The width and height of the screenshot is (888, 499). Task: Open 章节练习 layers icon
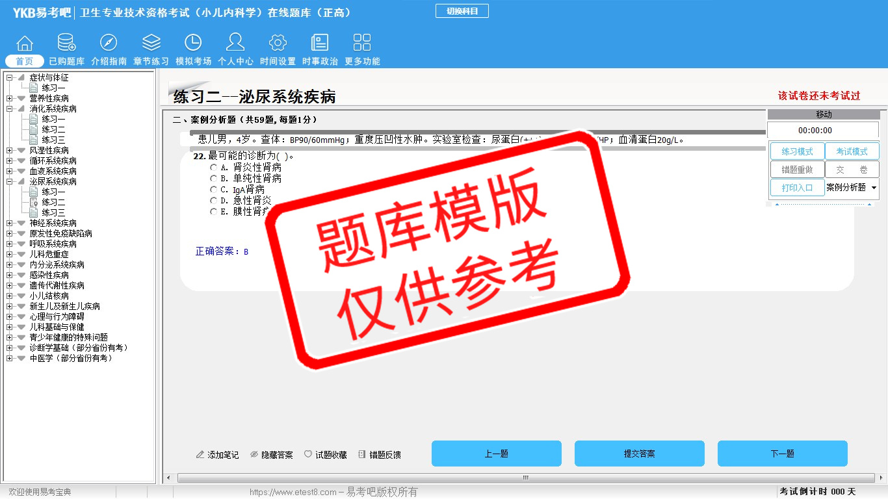(x=151, y=44)
